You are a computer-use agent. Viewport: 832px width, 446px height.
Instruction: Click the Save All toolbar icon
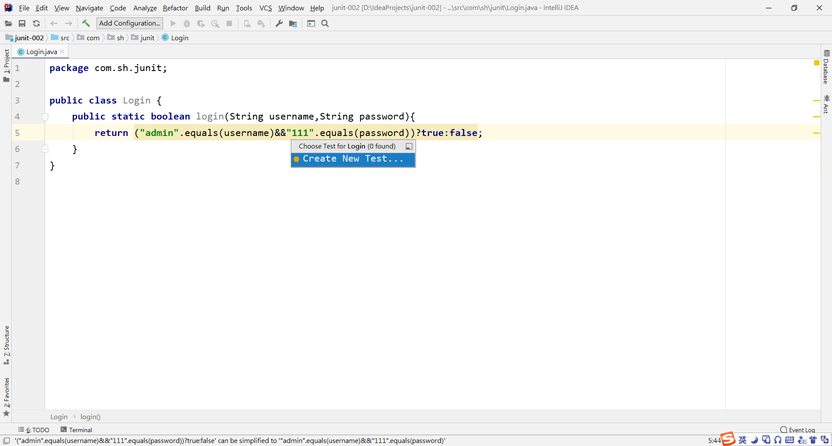click(x=22, y=23)
